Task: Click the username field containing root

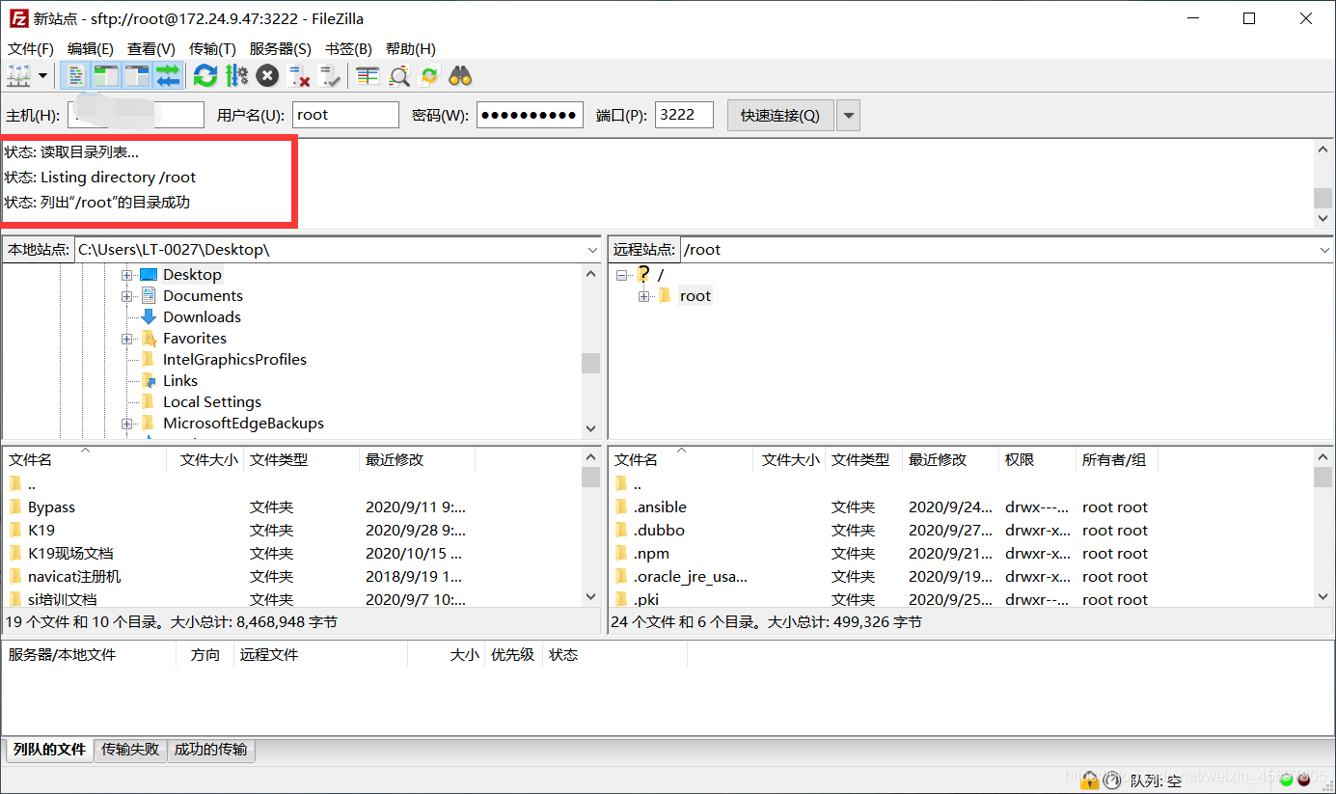Action: [345, 115]
